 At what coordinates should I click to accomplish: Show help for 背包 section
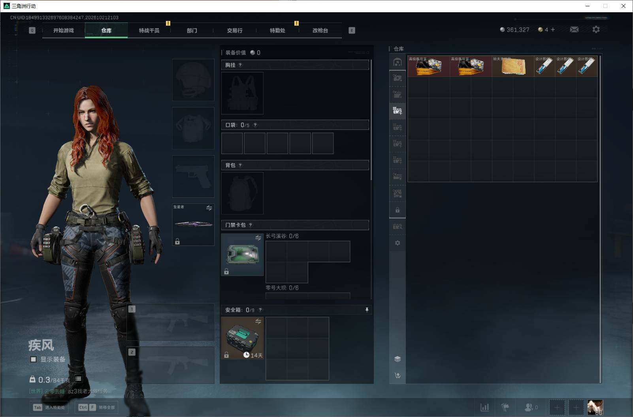click(x=240, y=165)
